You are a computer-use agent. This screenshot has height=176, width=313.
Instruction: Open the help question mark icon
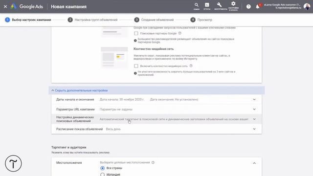(x=248, y=6)
